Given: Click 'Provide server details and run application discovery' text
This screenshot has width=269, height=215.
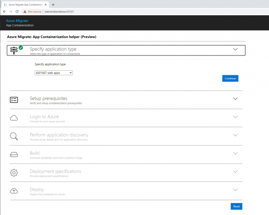Looking at the screenshot, I should (x=59, y=140).
